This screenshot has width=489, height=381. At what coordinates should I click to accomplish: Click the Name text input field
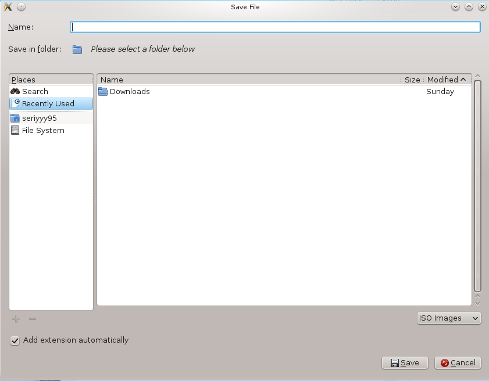tap(275, 27)
